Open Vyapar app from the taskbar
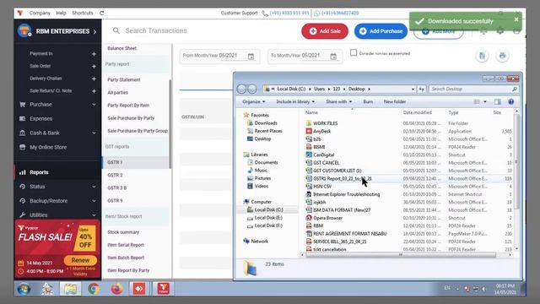This screenshot has height=304, width=540. pyautogui.click(x=163, y=289)
